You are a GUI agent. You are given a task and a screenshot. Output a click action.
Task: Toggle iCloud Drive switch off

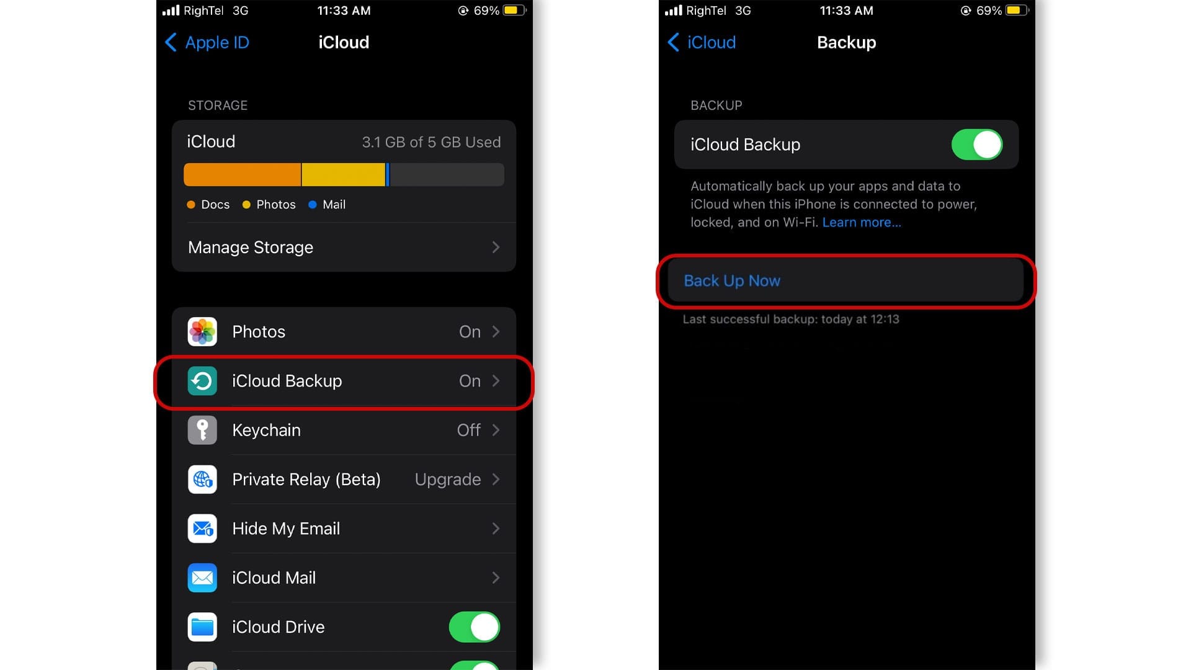[475, 627]
